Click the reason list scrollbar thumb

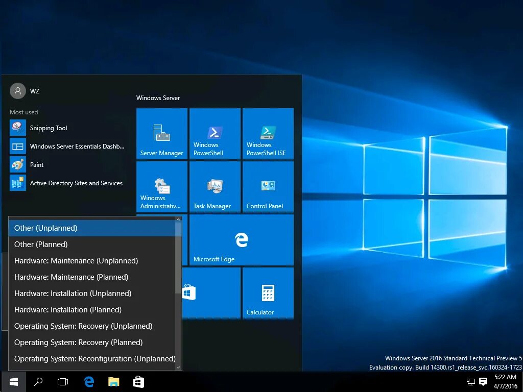(x=178, y=258)
